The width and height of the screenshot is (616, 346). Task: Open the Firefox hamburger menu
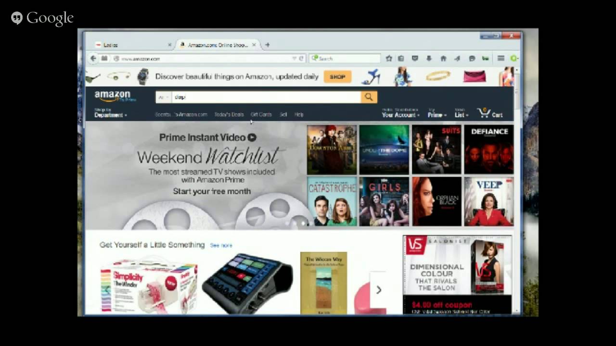pos(500,58)
